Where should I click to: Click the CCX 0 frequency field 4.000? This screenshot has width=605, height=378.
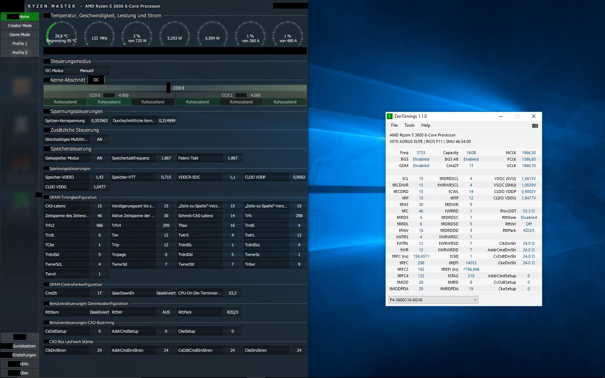coord(124,95)
